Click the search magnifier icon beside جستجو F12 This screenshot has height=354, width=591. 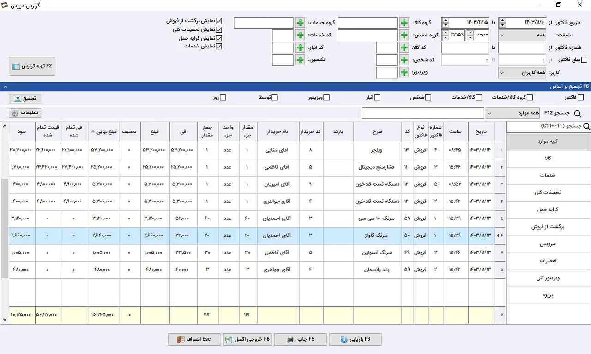(x=577, y=113)
